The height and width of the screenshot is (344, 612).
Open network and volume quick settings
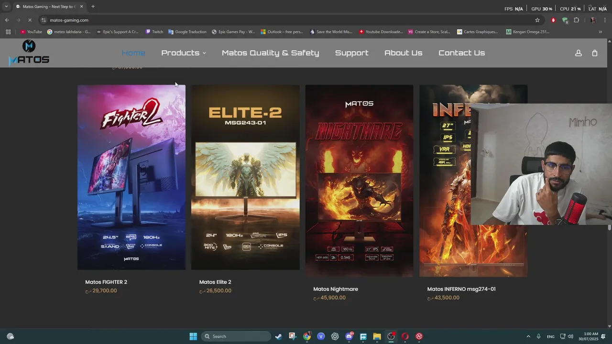(x=567, y=336)
